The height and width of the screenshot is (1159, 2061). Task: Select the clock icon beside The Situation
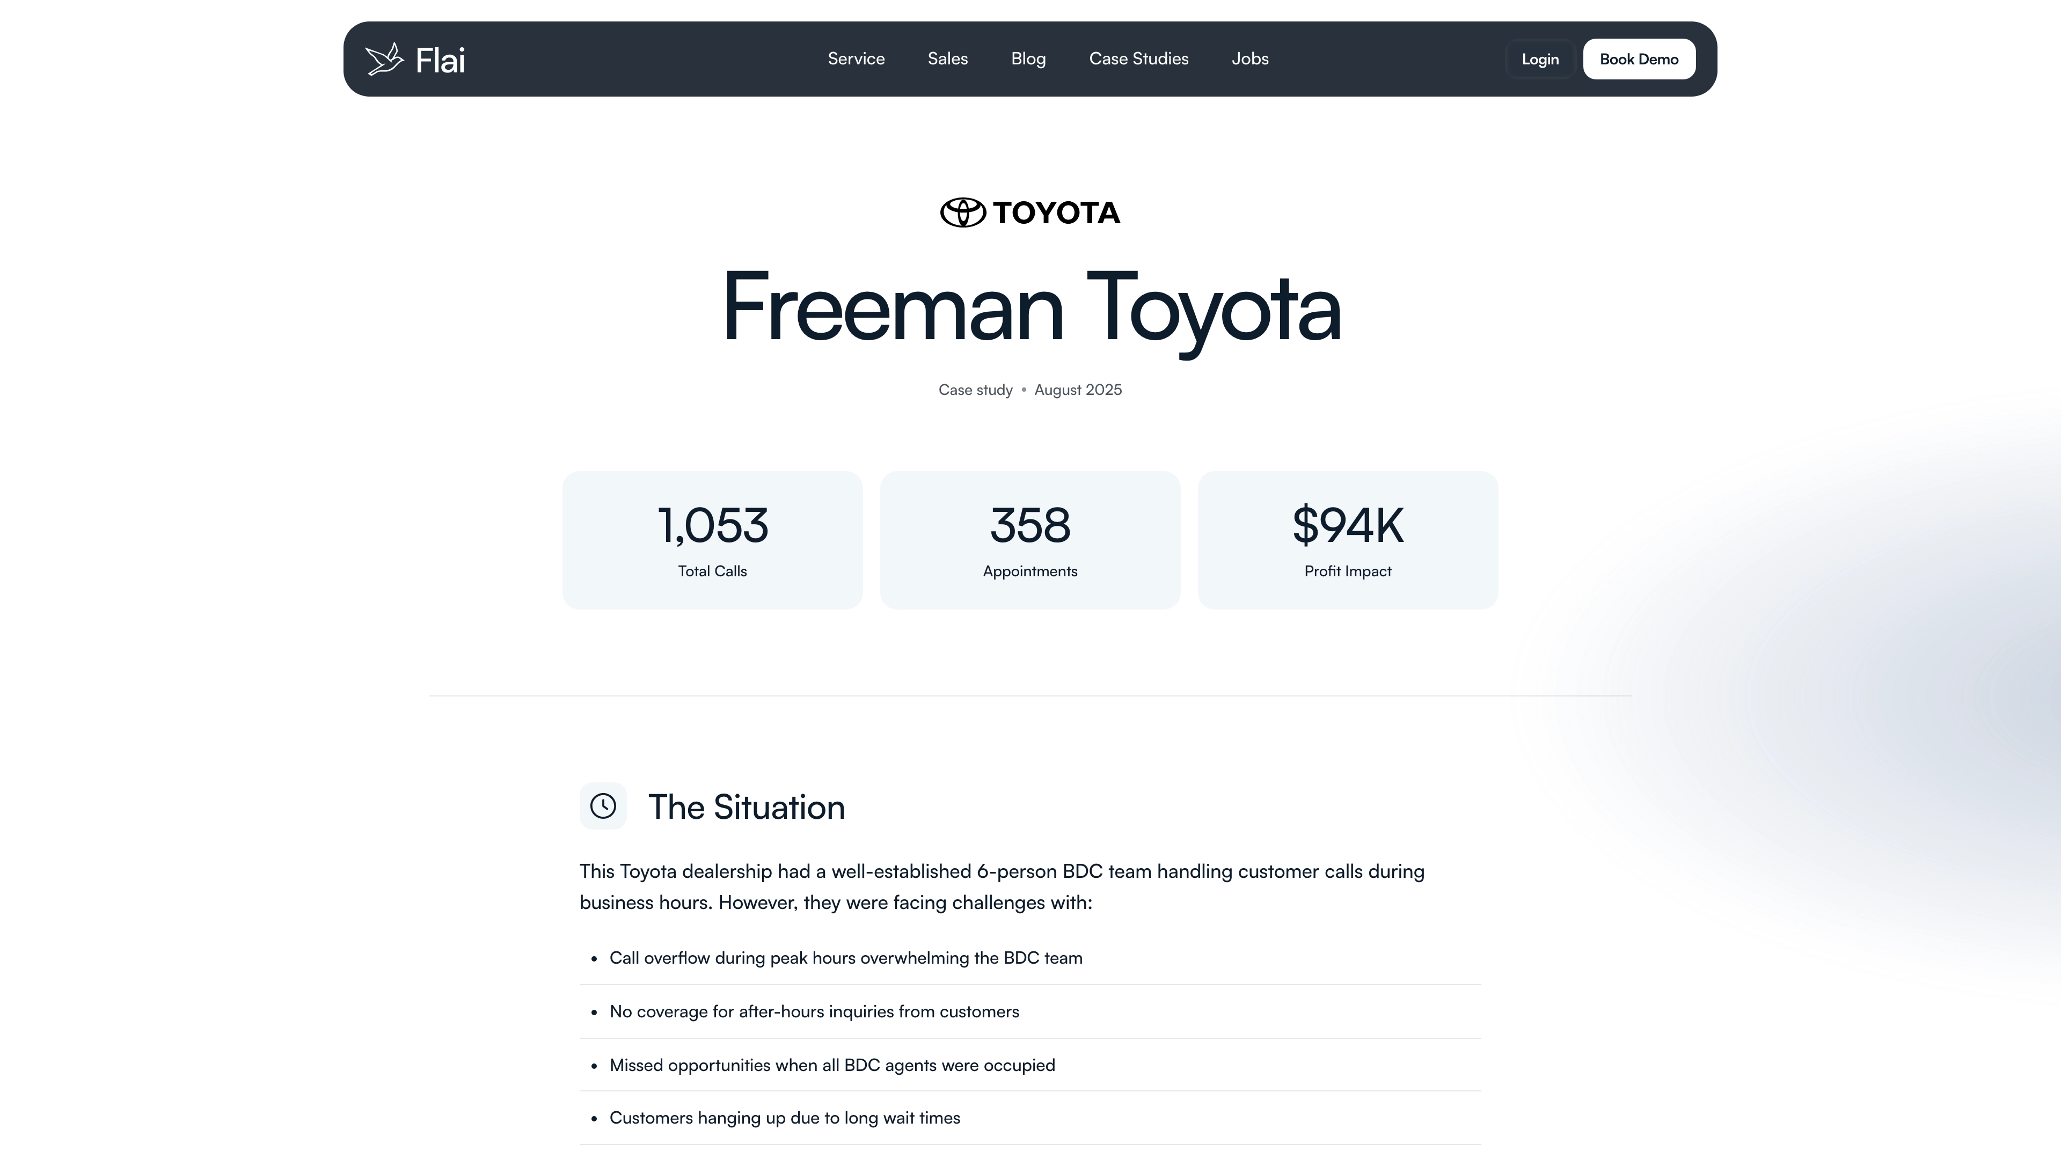pyautogui.click(x=602, y=806)
